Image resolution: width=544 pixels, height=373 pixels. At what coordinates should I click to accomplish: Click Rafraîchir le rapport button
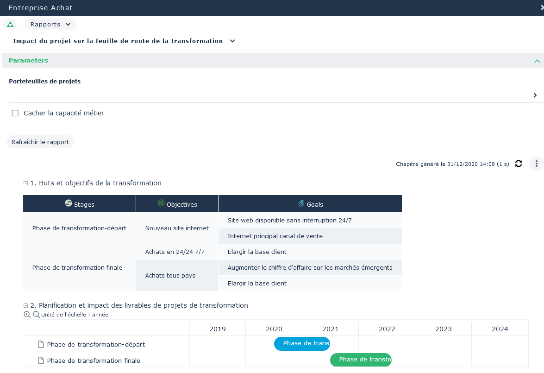pos(40,142)
